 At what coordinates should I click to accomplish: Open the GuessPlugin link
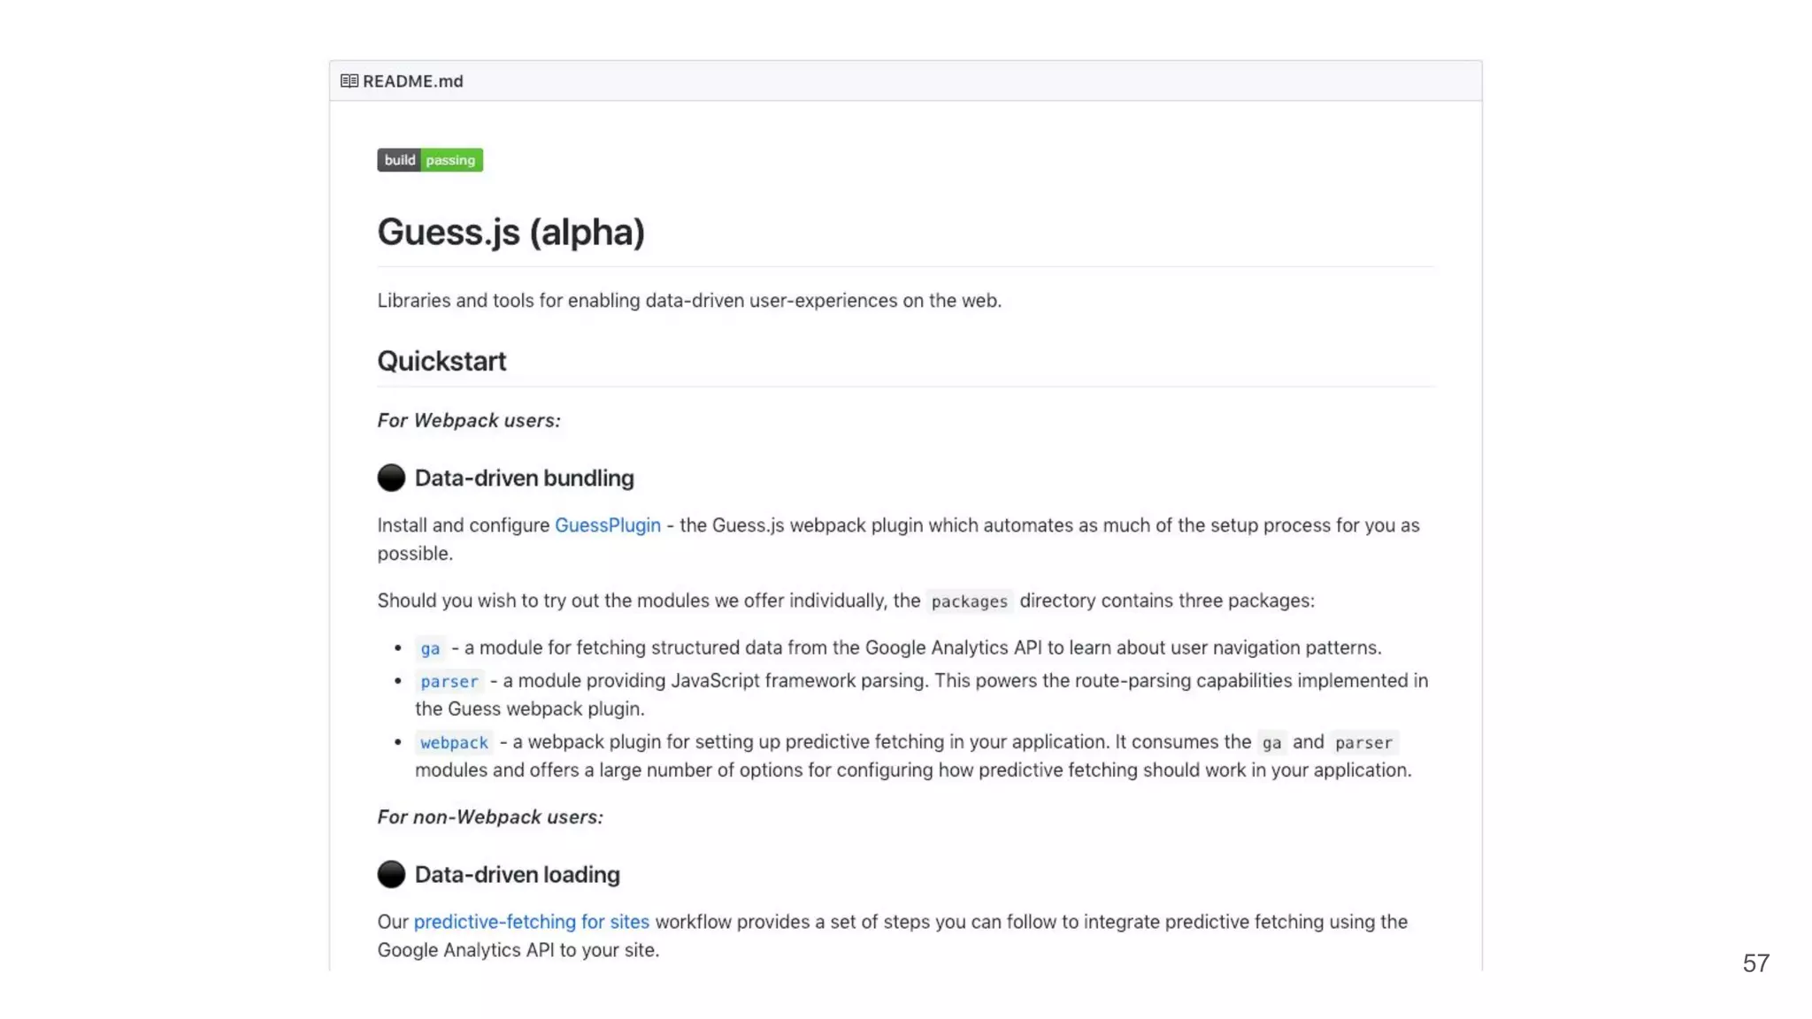coord(607,525)
